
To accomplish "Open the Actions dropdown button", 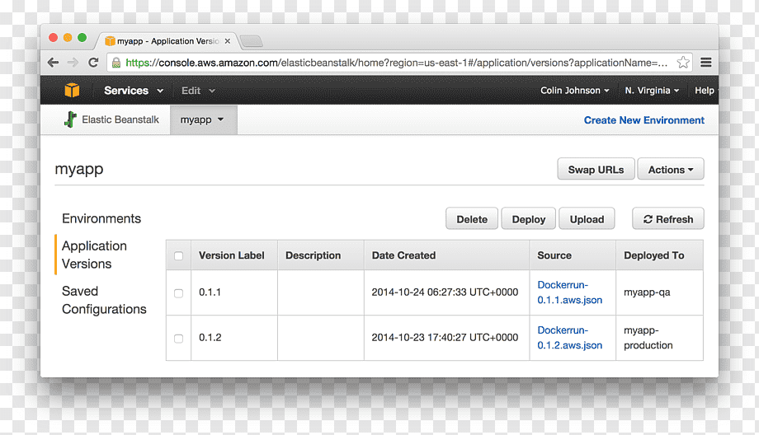I will click(x=671, y=169).
